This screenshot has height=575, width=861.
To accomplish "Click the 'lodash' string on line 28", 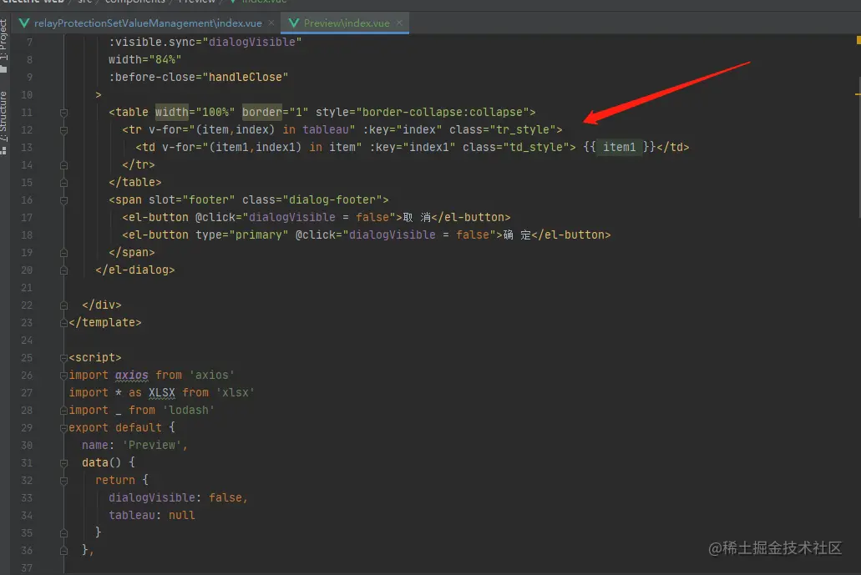I will click(x=189, y=411).
